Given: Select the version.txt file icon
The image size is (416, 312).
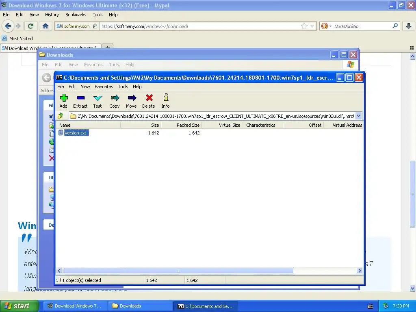Looking at the screenshot, I should (x=61, y=133).
